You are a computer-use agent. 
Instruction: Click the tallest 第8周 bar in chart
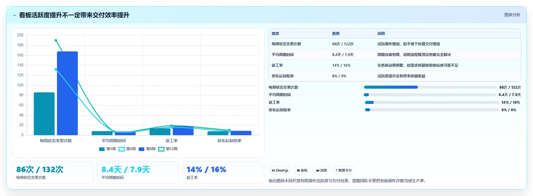pos(67,93)
